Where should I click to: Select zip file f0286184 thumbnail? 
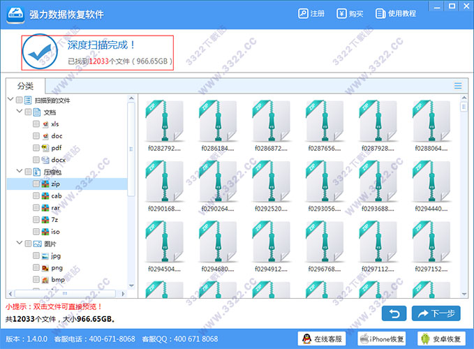click(218, 121)
